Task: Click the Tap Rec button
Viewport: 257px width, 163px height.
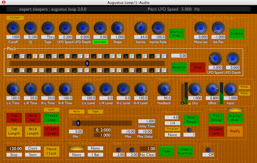Action: (x=14, y=118)
